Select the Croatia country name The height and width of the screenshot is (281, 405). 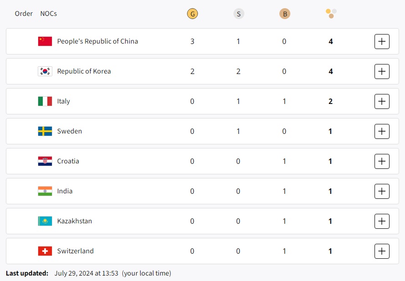point(68,161)
